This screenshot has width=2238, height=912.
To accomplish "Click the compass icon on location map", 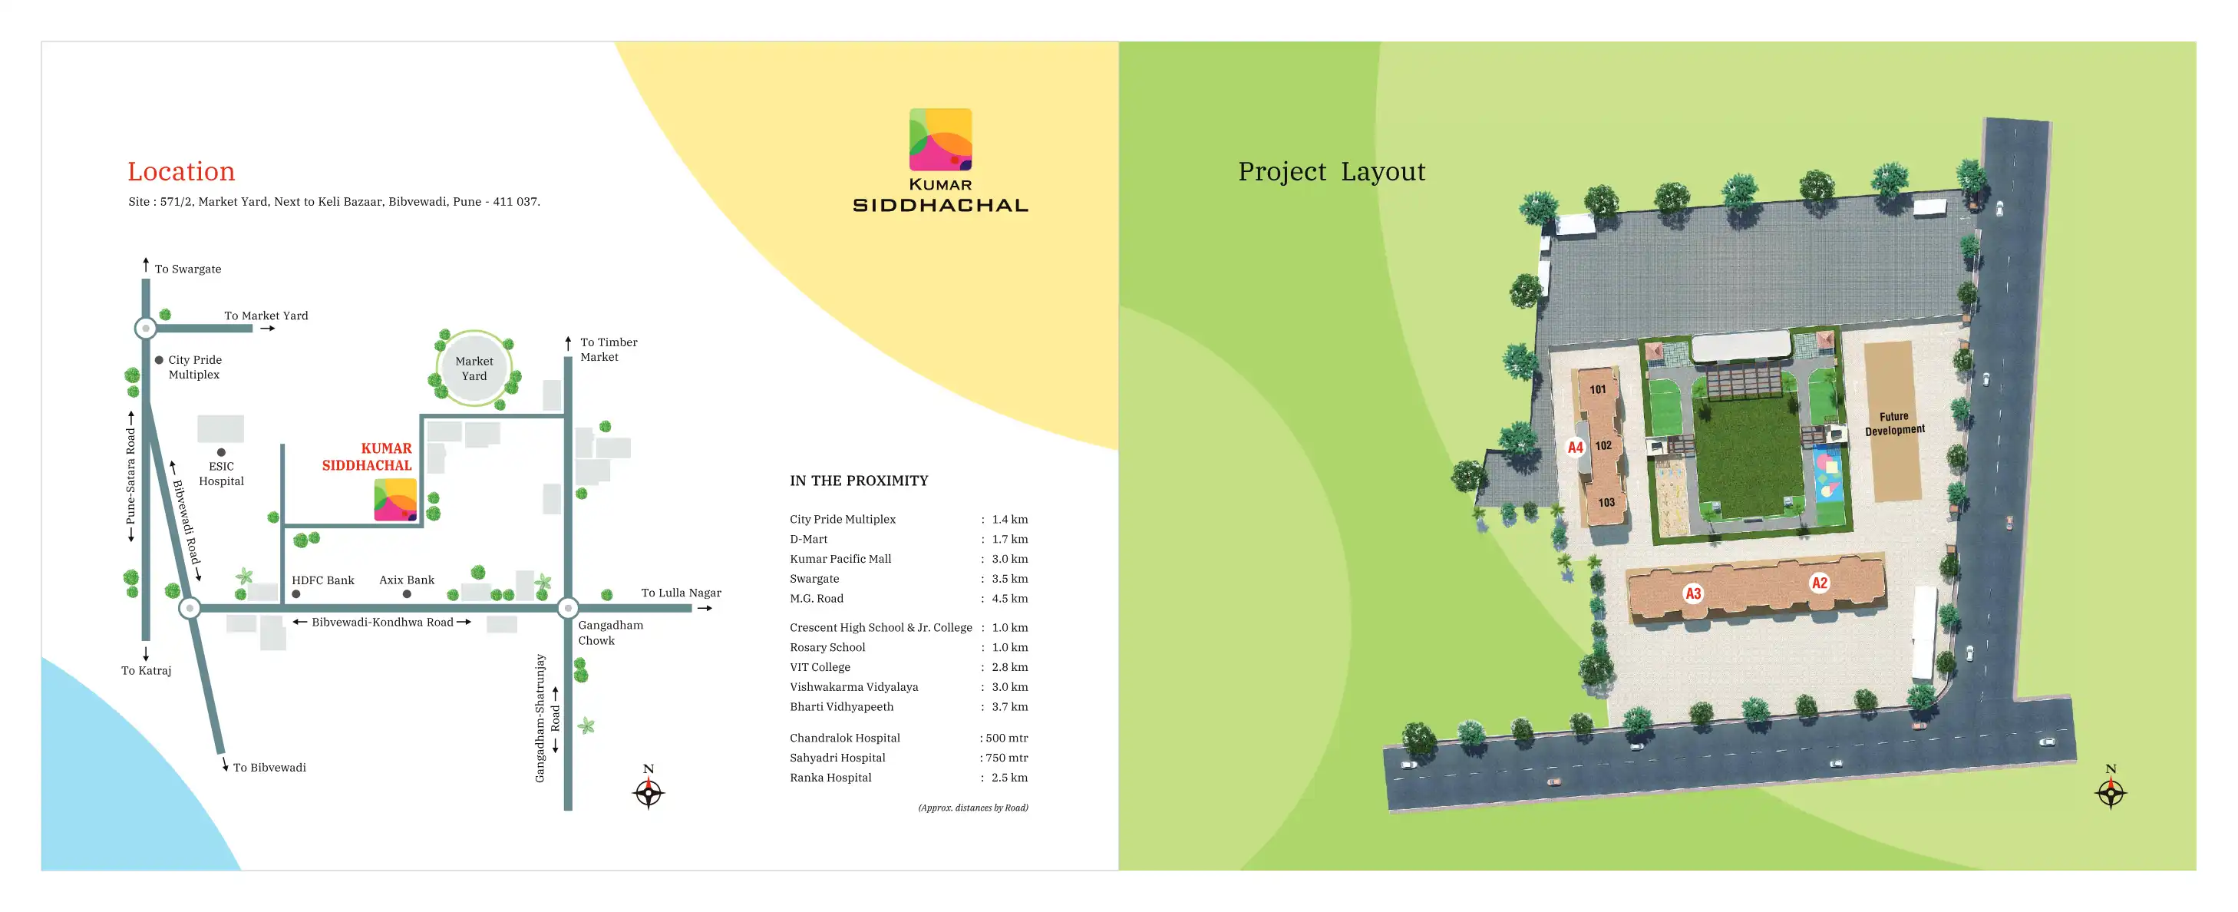I will tap(648, 792).
